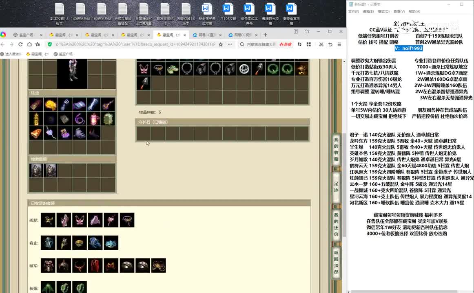Viewport: 474px width, 293px height.
Task: Click the gold nugget item in the 法宝 grid
Action: tap(51, 105)
